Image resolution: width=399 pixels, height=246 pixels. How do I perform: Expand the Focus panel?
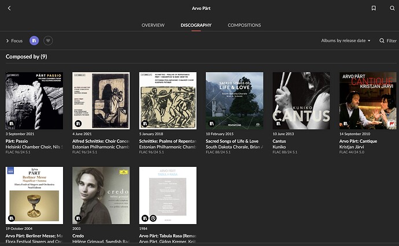click(14, 41)
